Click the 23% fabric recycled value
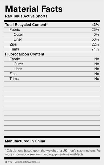This screenshot has height=165, width=104. pyautogui.click(x=95, y=30)
